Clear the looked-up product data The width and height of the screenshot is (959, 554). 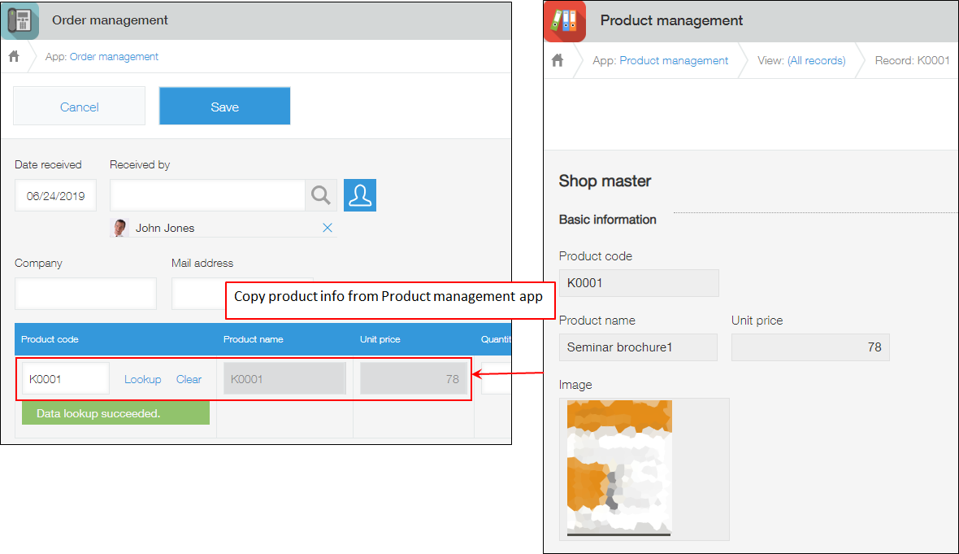pyautogui.click(x=189, y=379)
